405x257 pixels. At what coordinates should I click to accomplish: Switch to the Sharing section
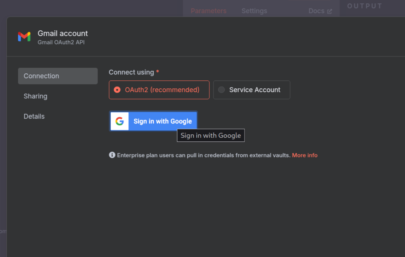coord(36,96)
